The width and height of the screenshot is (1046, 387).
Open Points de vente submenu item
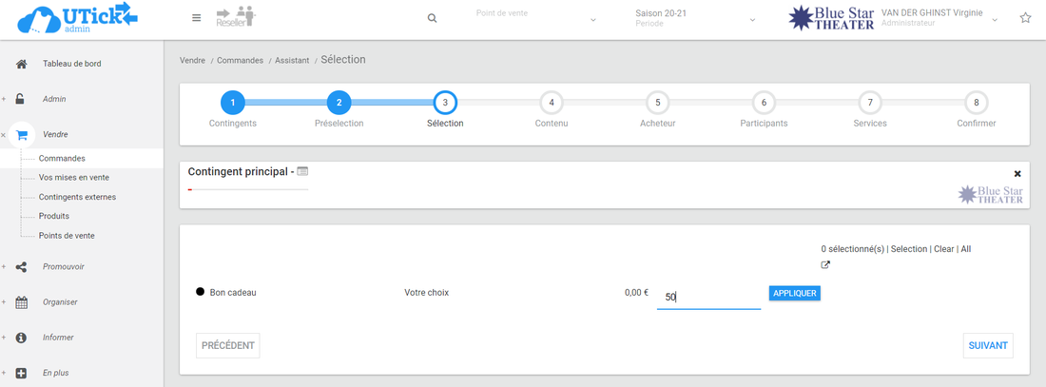(67, 236)
